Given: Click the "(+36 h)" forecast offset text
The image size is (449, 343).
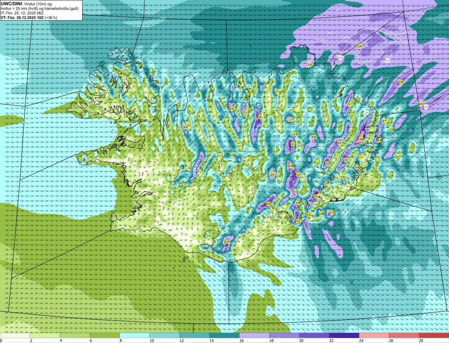Looking at the screenshot, I should (x=51, y=17).
